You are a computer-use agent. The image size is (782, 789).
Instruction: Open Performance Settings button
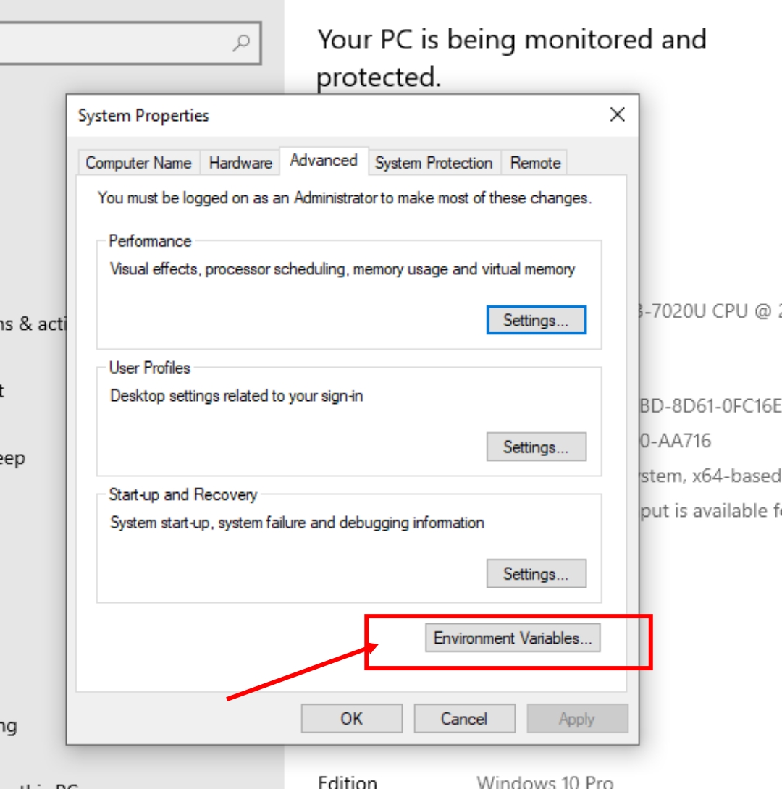click(536, 320)
